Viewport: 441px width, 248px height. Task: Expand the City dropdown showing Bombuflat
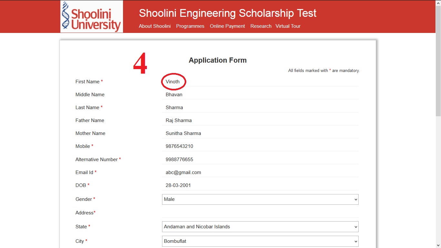[260, 241]
